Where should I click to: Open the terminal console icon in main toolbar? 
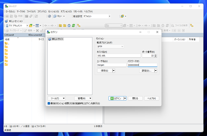(x=26, y=16)
